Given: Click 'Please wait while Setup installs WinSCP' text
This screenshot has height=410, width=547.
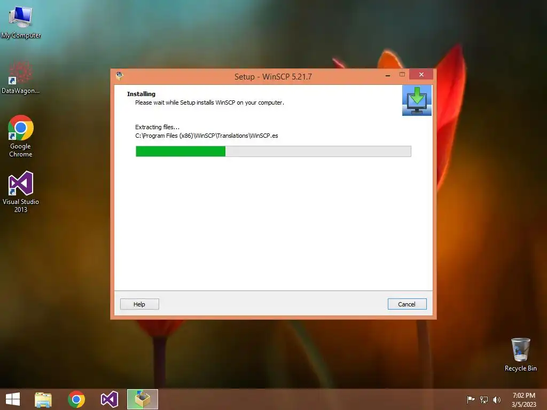Looking at the screenshot, I should (x=209, y=102).
